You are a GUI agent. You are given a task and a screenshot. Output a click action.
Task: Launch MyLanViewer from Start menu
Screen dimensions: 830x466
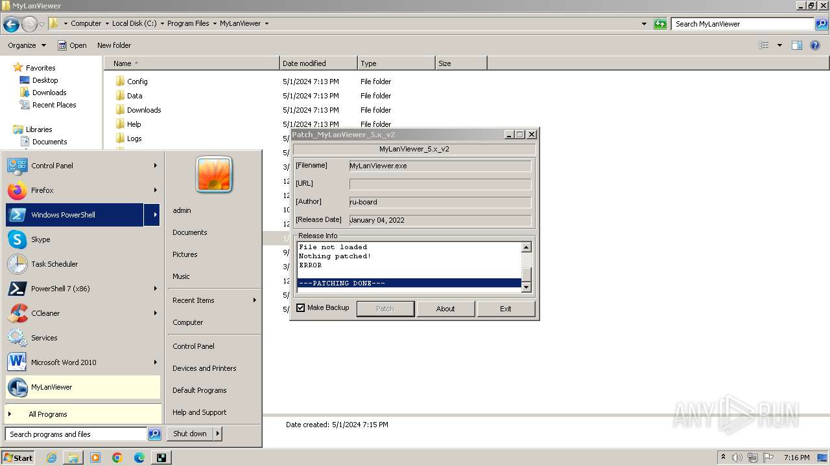tap(83, 387)
